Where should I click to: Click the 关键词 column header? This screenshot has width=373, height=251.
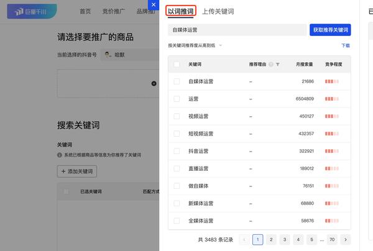click(x=195, y=65)
